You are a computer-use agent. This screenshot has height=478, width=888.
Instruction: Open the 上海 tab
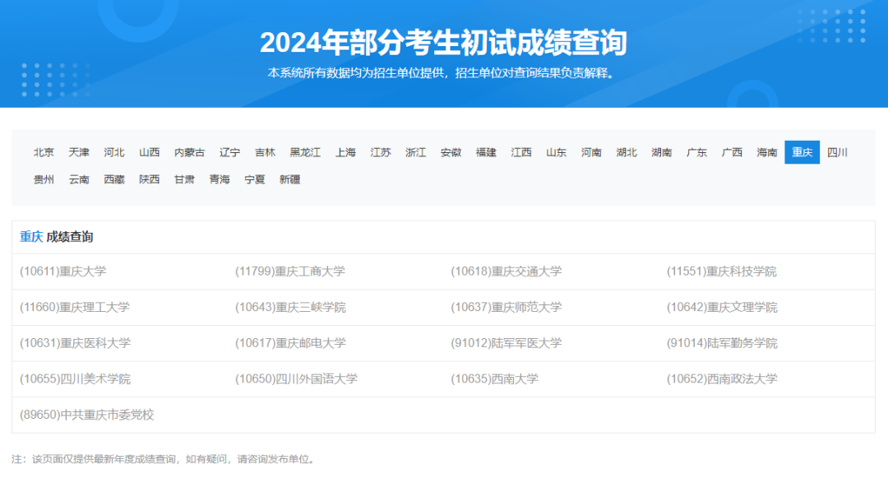345,152
